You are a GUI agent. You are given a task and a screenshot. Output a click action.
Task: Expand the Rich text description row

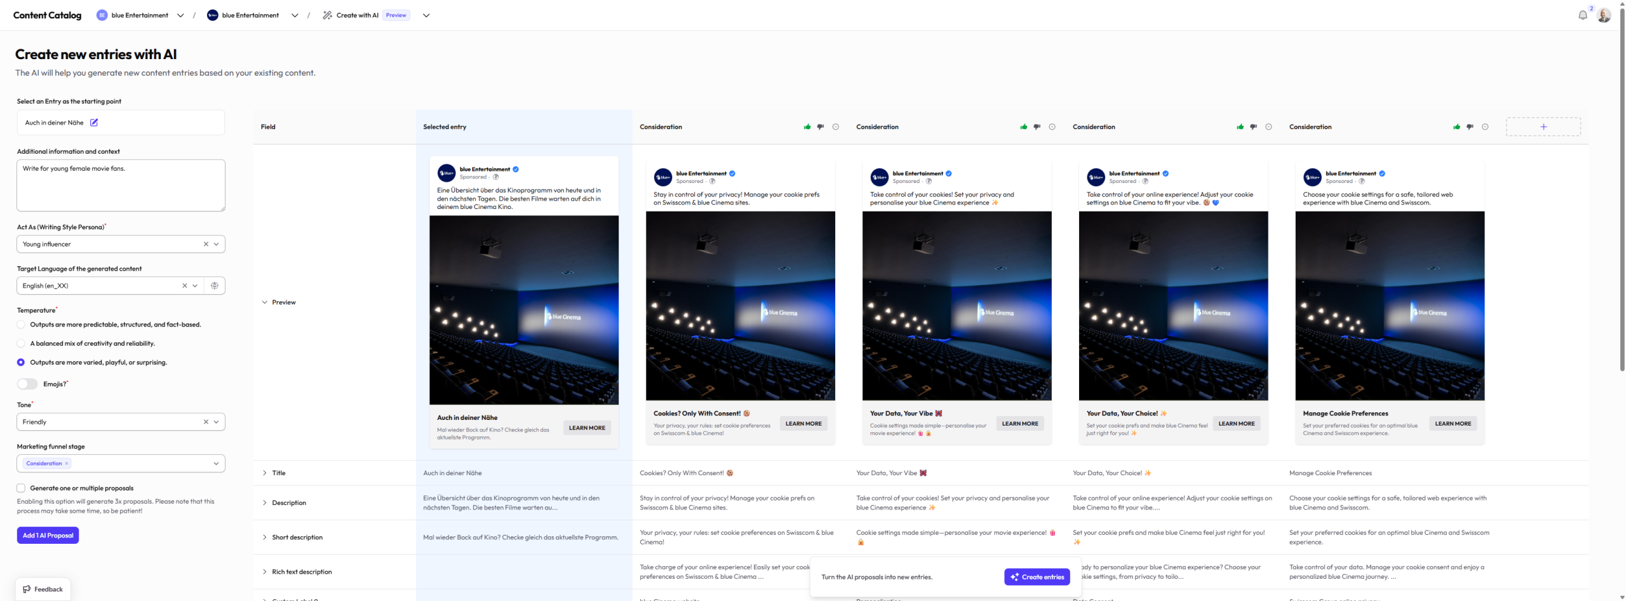click(x=265, y=572)
